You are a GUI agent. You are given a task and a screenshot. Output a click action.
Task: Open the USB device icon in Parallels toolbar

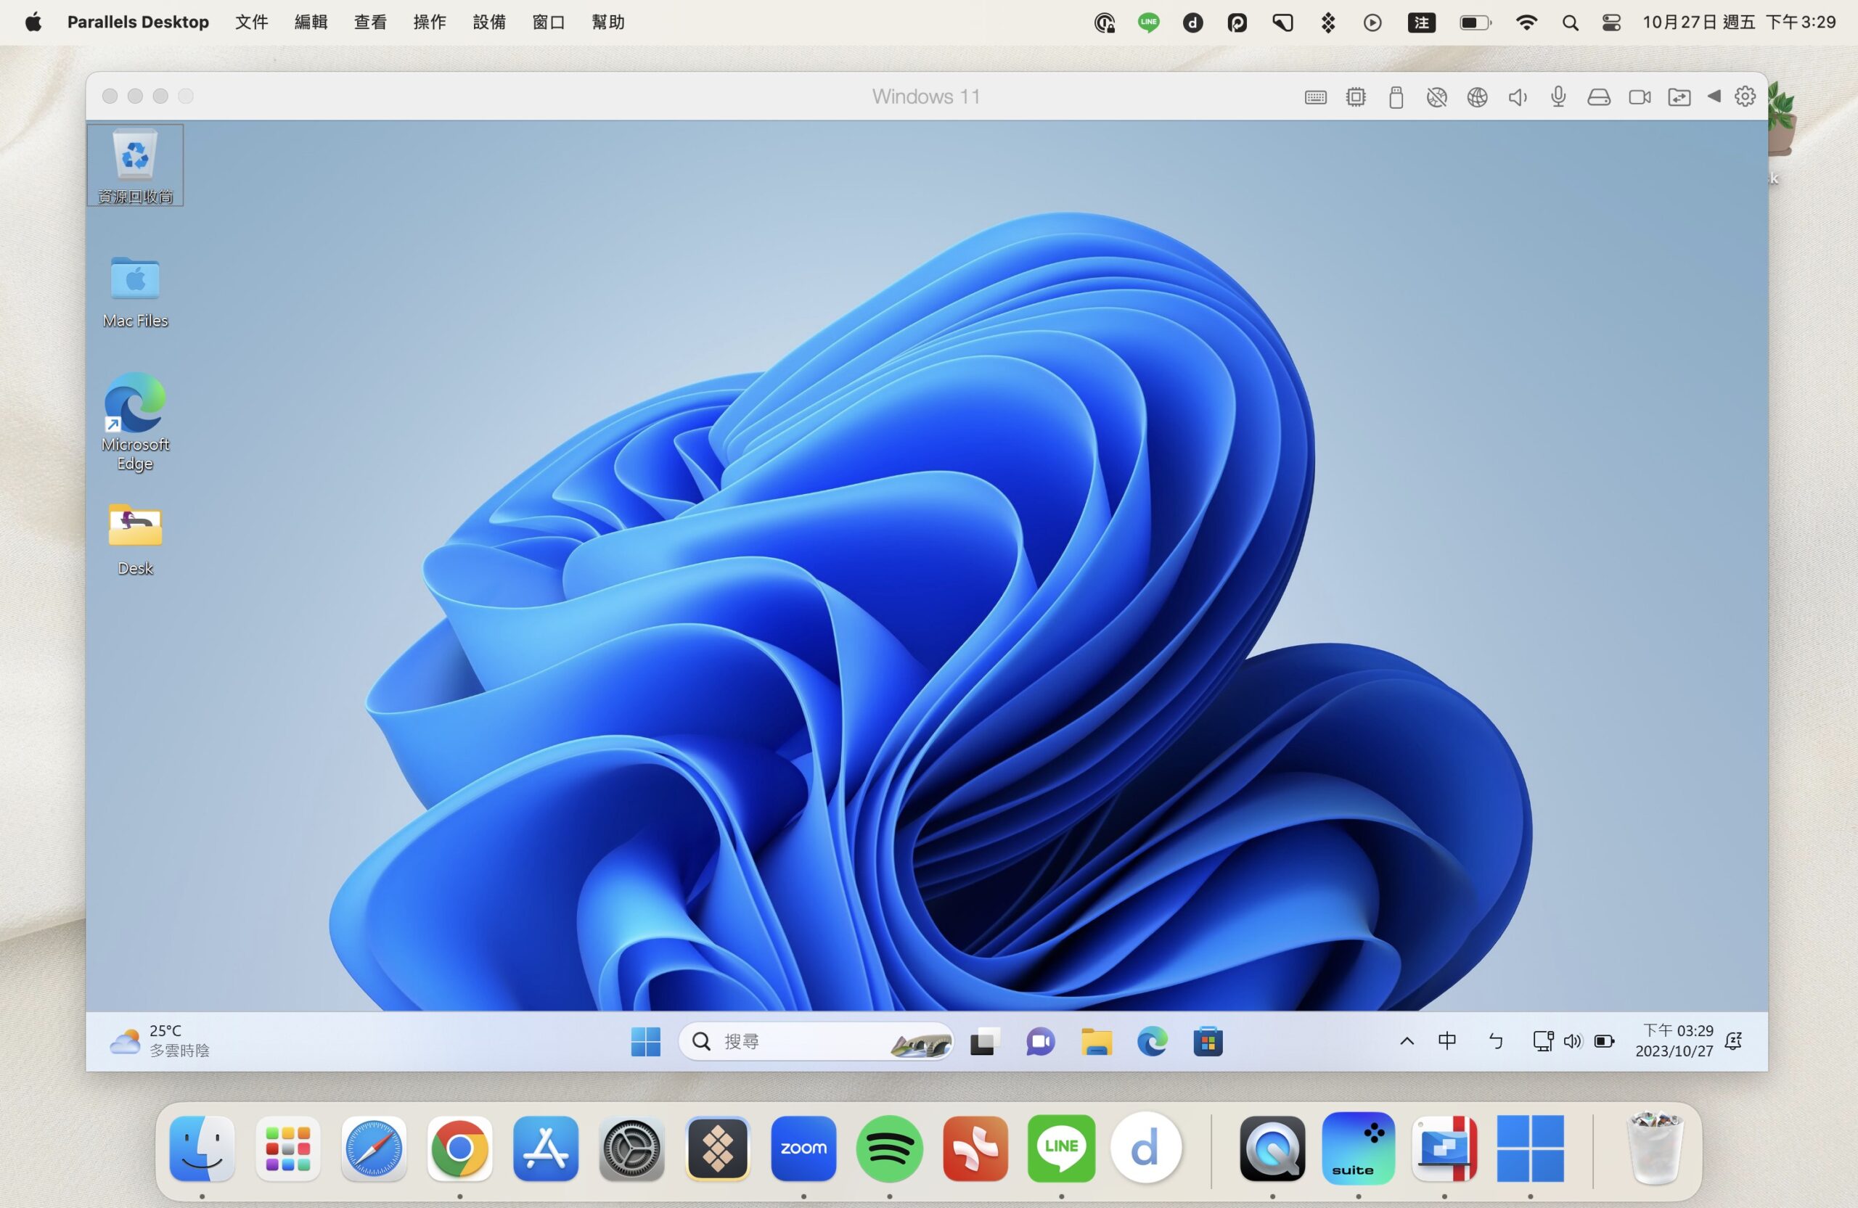tap(1396, 96)
